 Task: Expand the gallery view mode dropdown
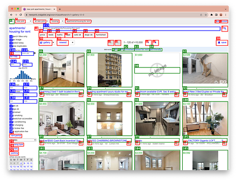[53, 42]
